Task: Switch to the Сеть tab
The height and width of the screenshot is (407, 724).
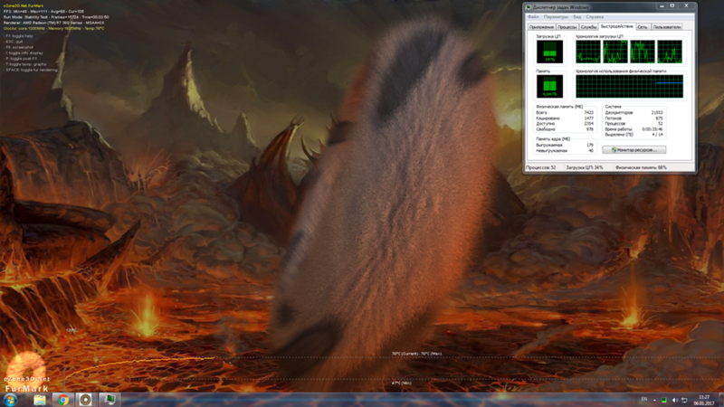Action: (x=643, y=27)
